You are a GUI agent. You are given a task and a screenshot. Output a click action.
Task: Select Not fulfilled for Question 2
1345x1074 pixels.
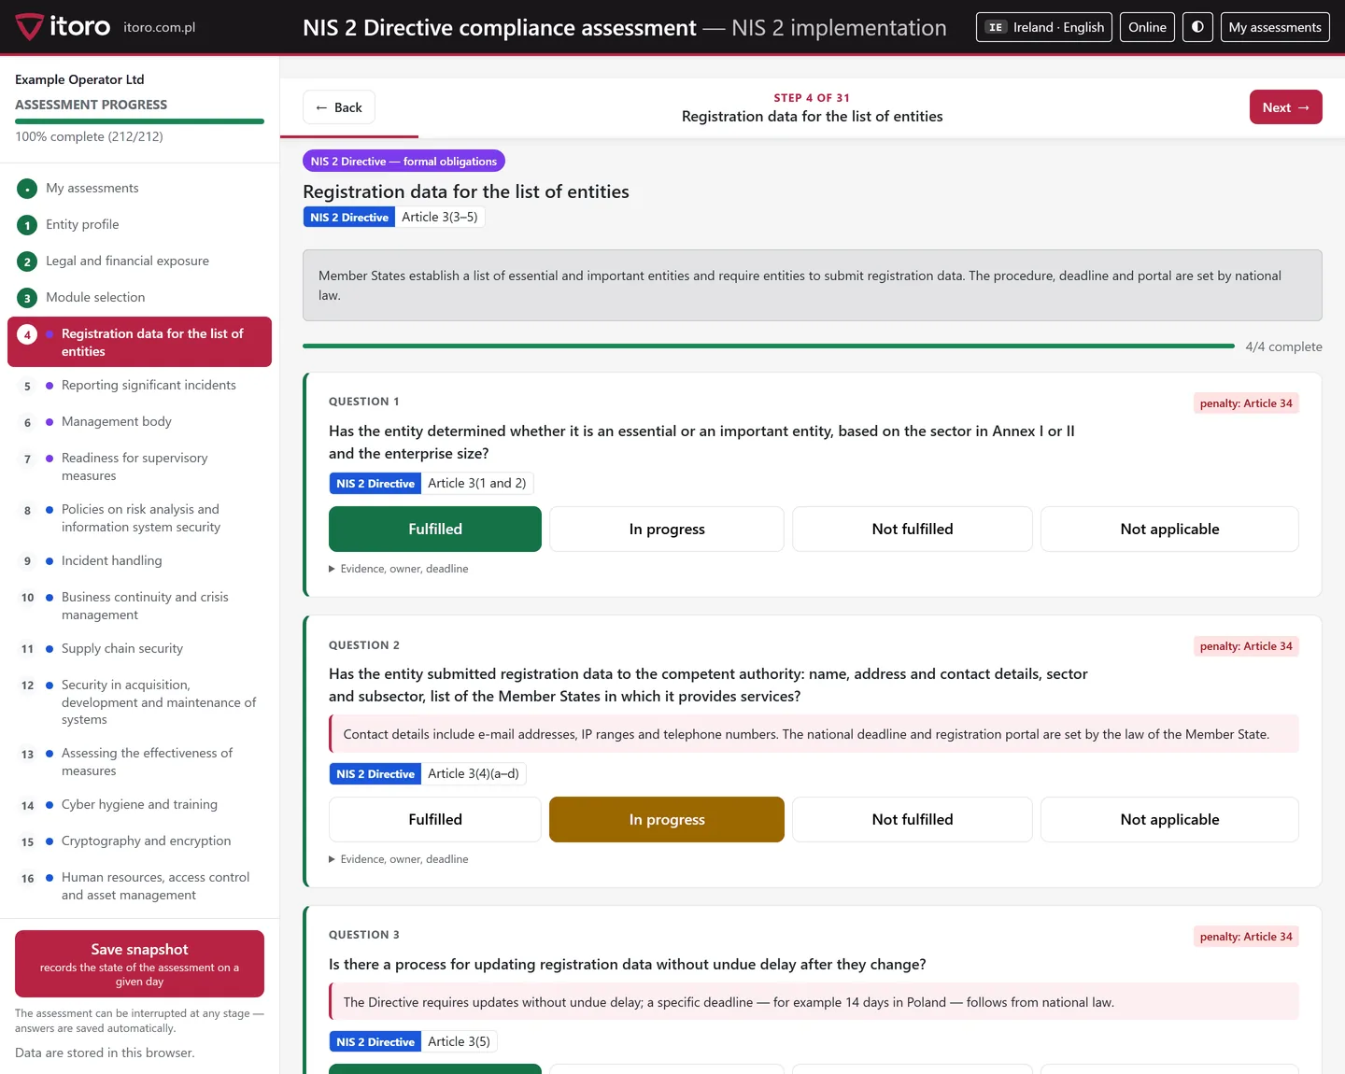coord(913,819)
